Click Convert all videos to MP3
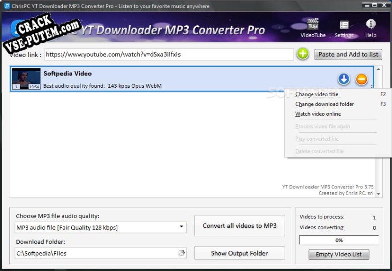 240,226
